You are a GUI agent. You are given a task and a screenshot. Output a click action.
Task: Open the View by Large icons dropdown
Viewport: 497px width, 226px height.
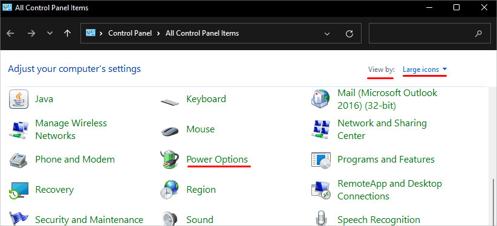424,69
